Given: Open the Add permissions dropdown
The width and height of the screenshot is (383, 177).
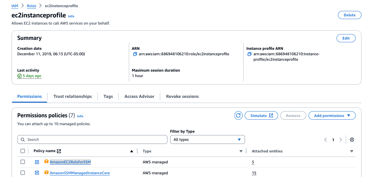Looking at the screenshot, I should point(332,116).
